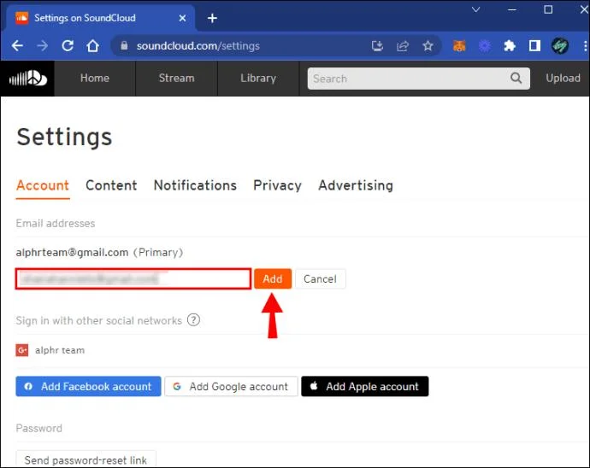Viewport: 590px width, 468px height.
Task: Open the browser profile avatar
Action: tap(560, 46)
